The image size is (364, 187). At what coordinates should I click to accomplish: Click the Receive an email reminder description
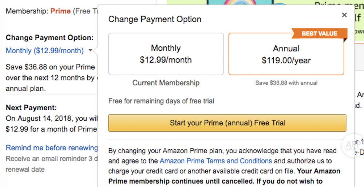point(51,159)
